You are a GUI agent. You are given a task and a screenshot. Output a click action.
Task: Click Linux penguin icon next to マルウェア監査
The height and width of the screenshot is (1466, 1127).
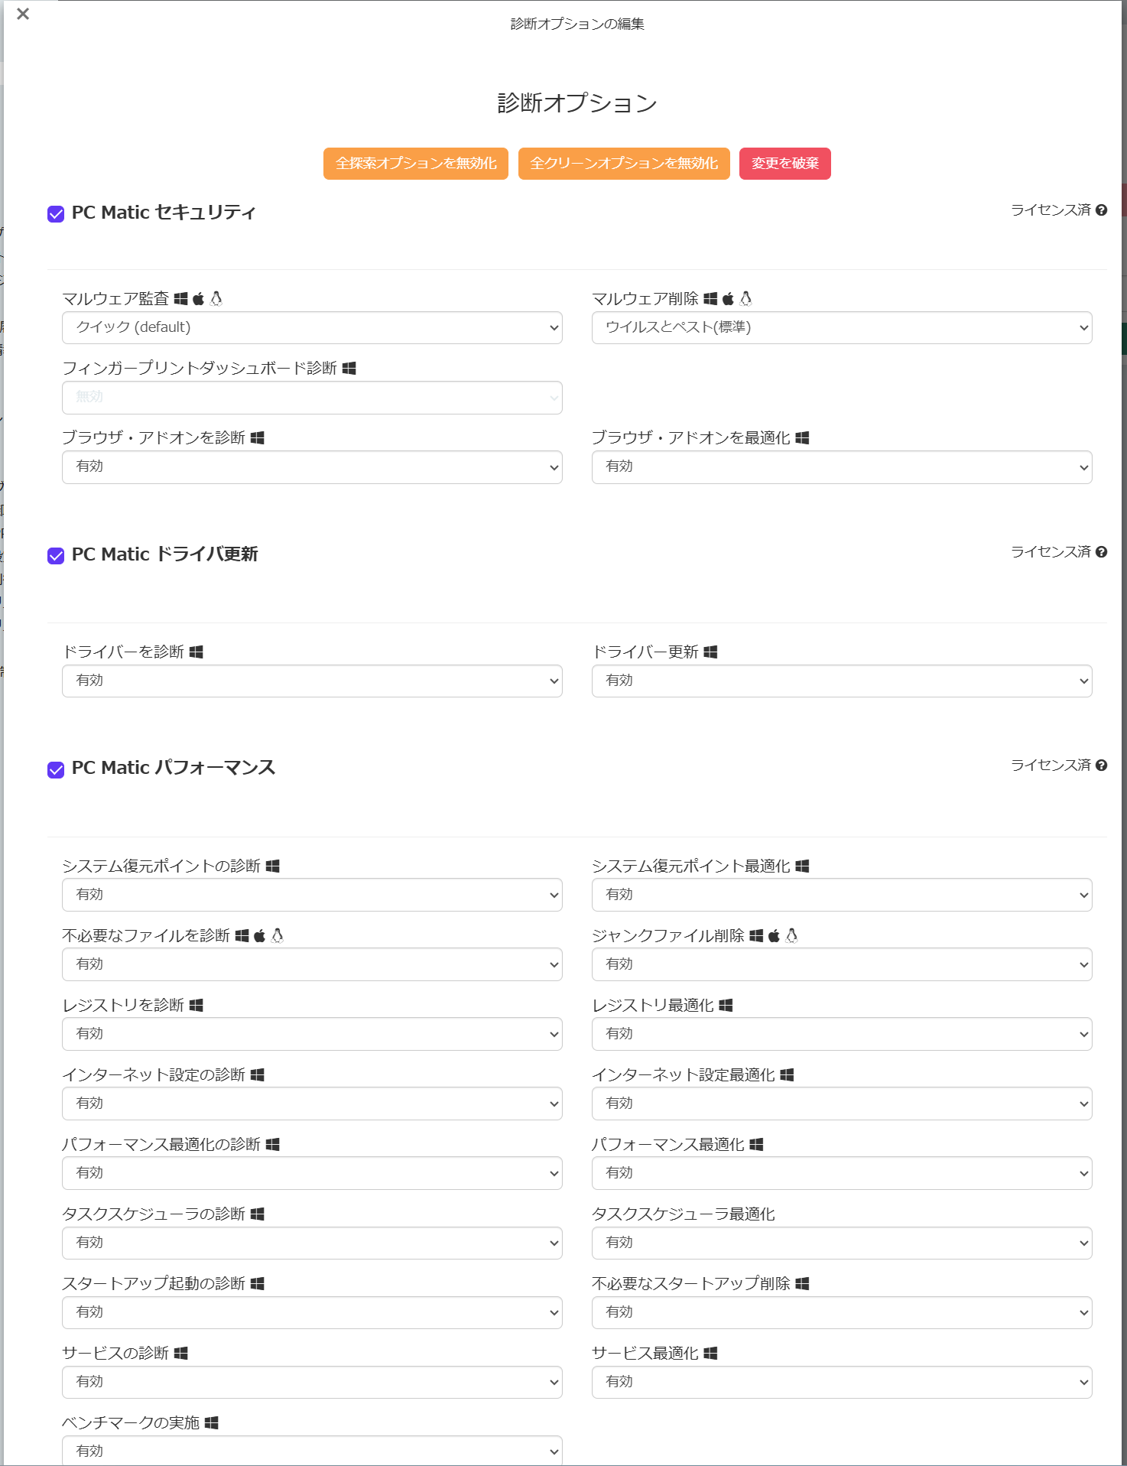pos(216,298)
